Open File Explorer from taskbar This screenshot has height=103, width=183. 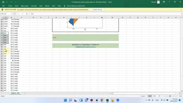[112, 100]
